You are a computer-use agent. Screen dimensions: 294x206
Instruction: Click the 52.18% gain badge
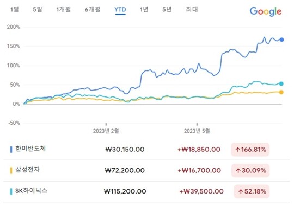coord(252,191)
